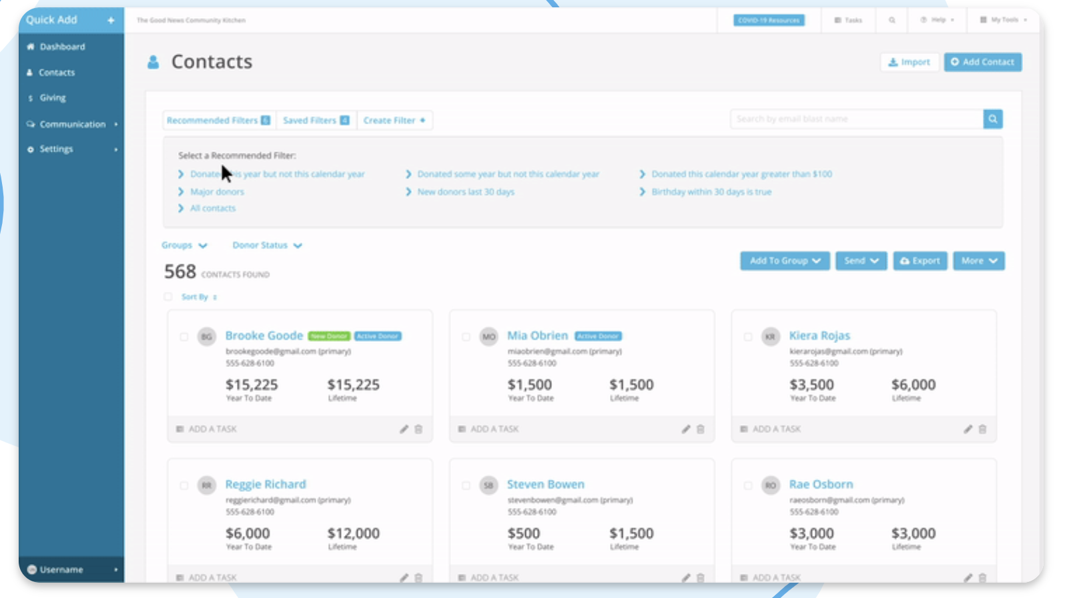Click Reggie Richard's RR avatar icon
Screen dimensions: 1073x598
click(x=207, y=486)
